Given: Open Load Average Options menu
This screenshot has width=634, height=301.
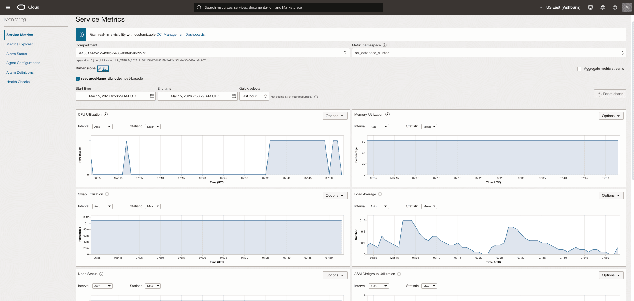Looking at the screenshot, I should (x=611, y=196).
